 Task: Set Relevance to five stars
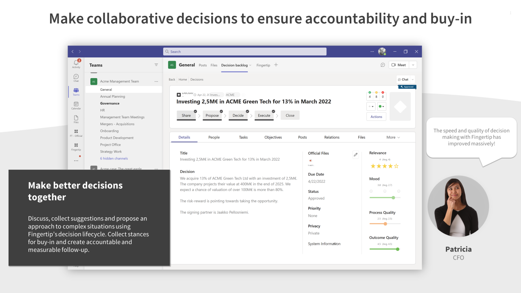396,166
